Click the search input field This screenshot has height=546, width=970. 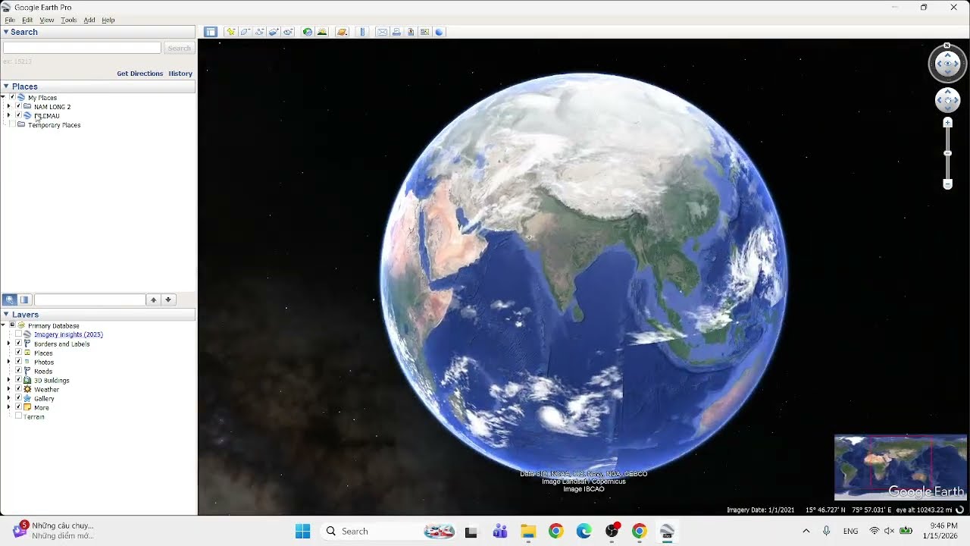[x=82, y=48]
